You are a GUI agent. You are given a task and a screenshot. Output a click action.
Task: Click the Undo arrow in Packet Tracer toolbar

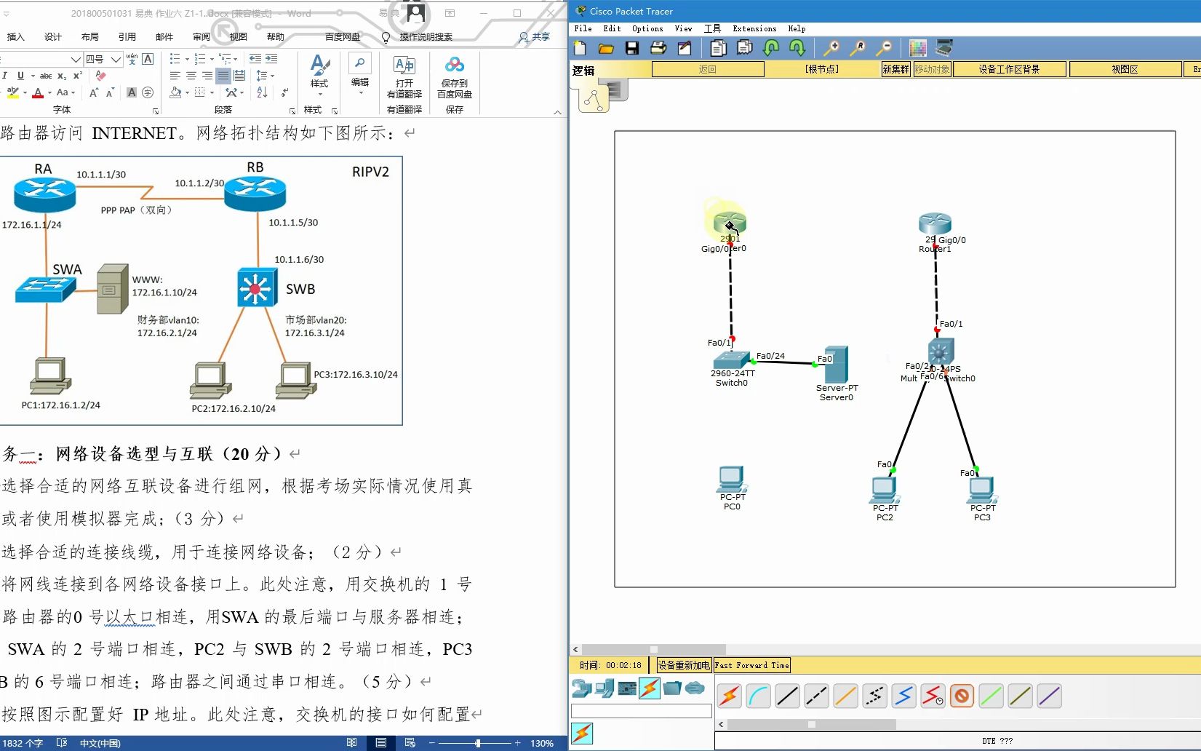[771, 47]
